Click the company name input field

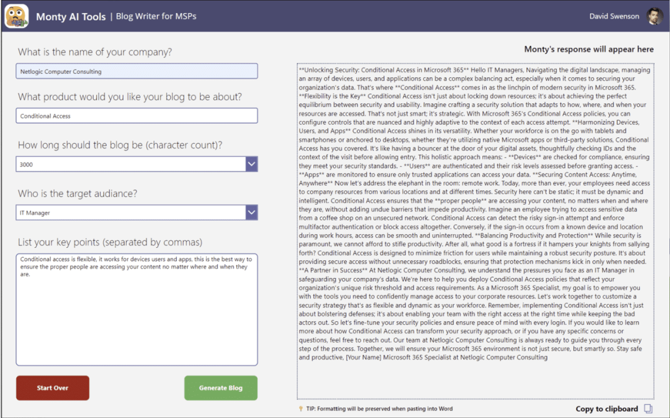pos(137,71)
